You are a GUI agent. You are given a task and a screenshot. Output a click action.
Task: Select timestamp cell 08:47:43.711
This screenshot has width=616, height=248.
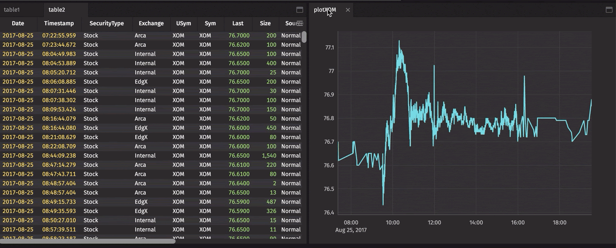(59, 174)
